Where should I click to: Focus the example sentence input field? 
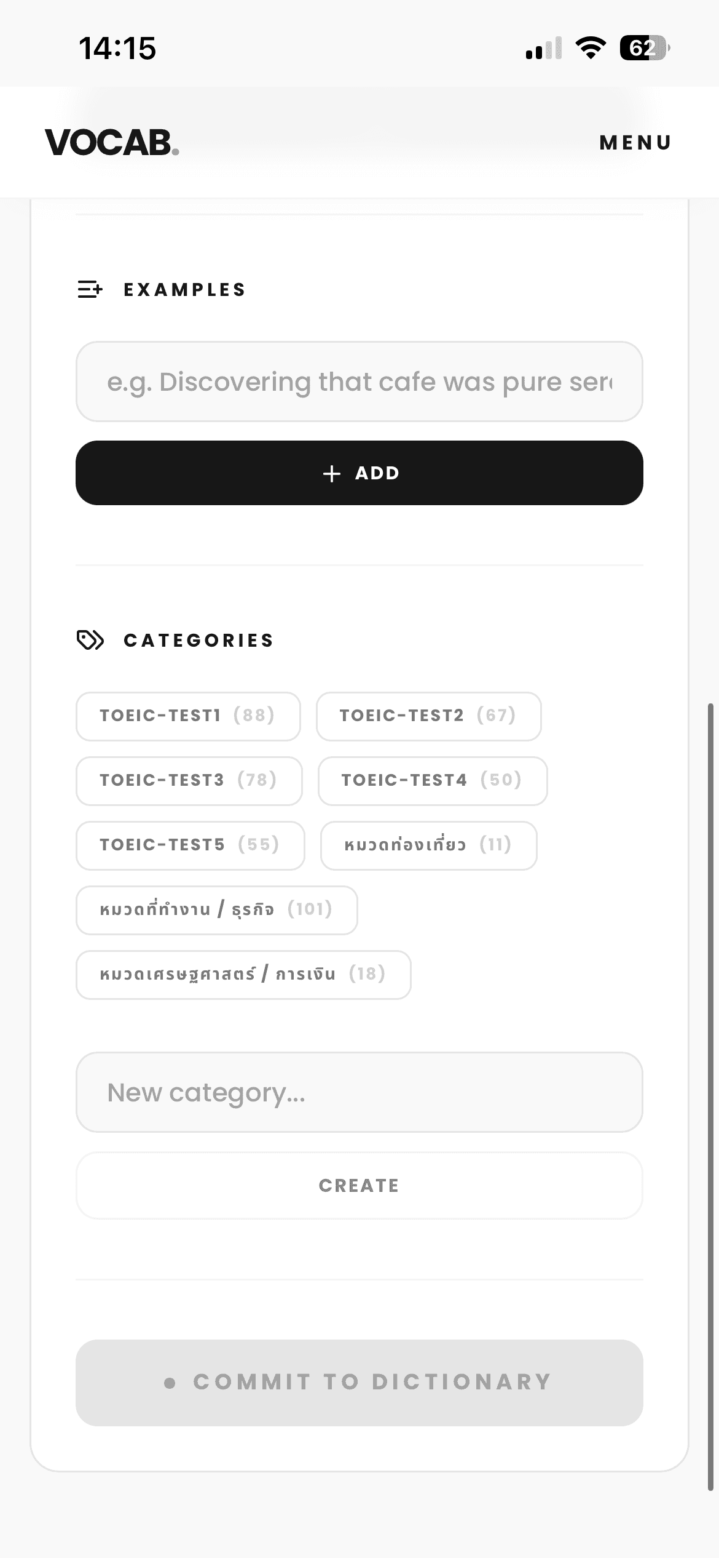(x=359, y=382)
